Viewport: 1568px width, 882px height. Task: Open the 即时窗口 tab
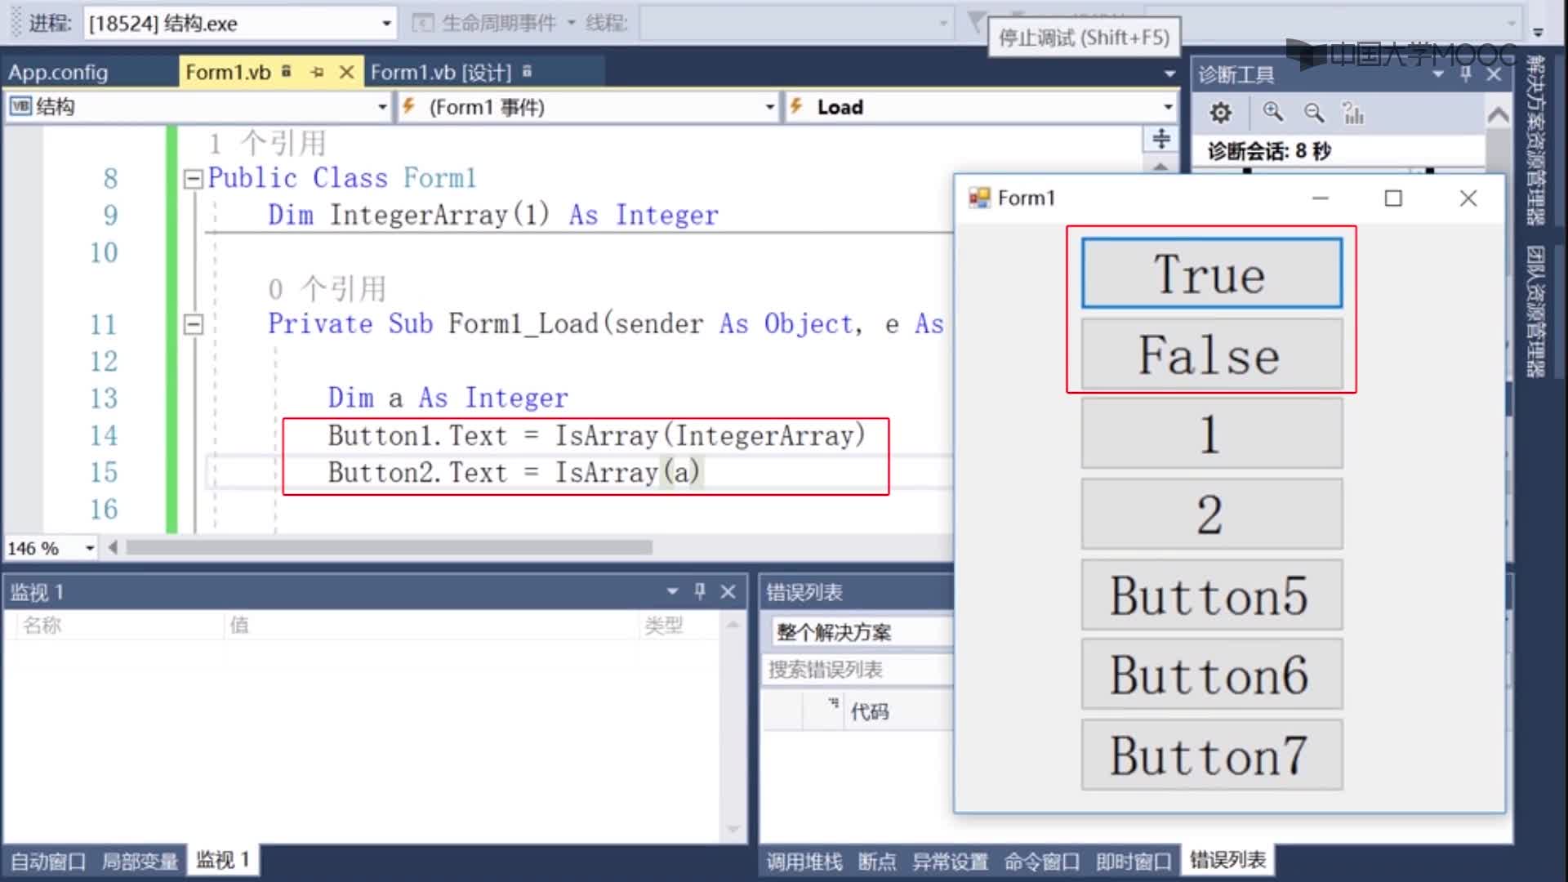pyautogui.click(x=1134, y=861)
